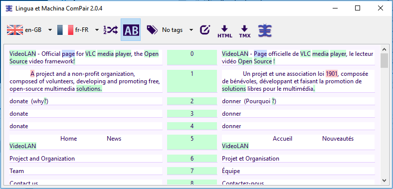Image resolution: width=393 pixels, height=189 pixels.
Task: Open the fr-FR target language dropdown arrow
Action: [x=97, y=30]
